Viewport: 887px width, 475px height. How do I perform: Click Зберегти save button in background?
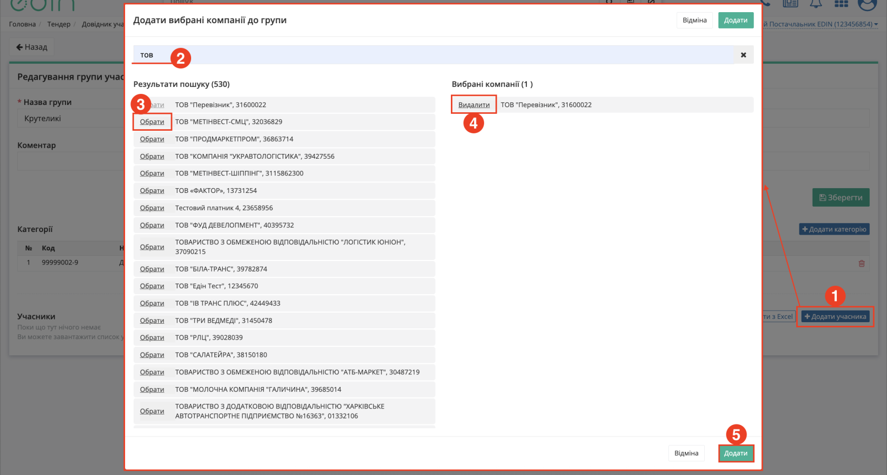(841, 198)
